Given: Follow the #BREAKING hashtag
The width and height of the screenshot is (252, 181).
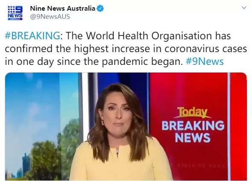Looking at the screenshot, I should 32,36.
